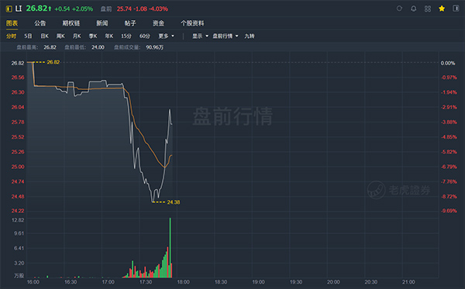Viewport: 465px width, 289px height.
Task: Choose the 60分 interval
Action: pos(145,36)
